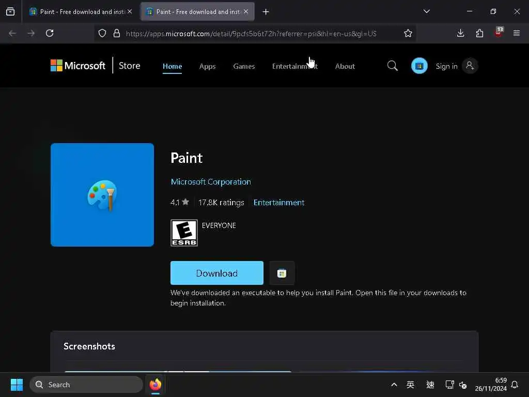
Task: Click the taskbar Search box
Action: pos(86,385)
